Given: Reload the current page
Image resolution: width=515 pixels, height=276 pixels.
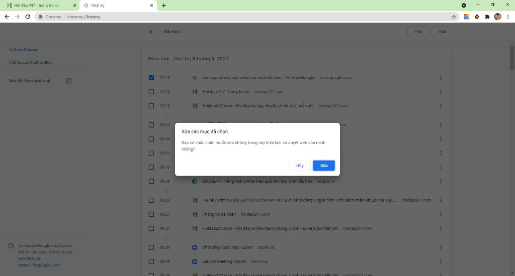Looking at the screenshot, I should (x=28, y=17).
